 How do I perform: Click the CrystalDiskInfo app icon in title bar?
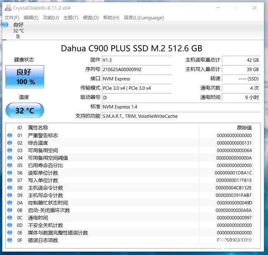point(8,8)
